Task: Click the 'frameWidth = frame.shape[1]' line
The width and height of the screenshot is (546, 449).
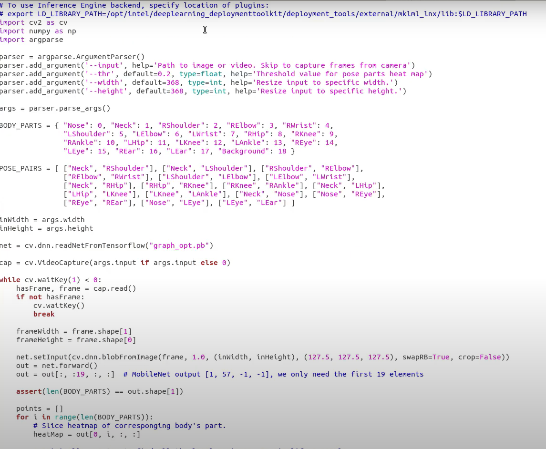Action: (x=74, y=331)
